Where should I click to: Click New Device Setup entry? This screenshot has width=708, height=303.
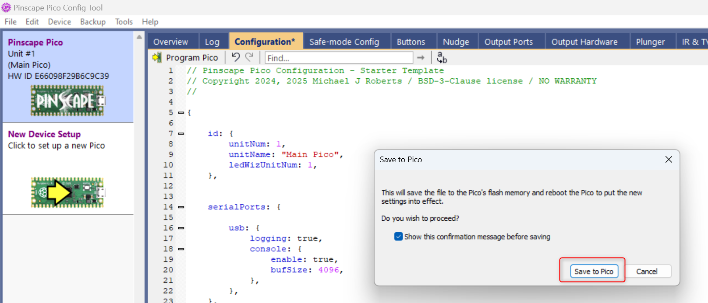[x=68, y=169]
